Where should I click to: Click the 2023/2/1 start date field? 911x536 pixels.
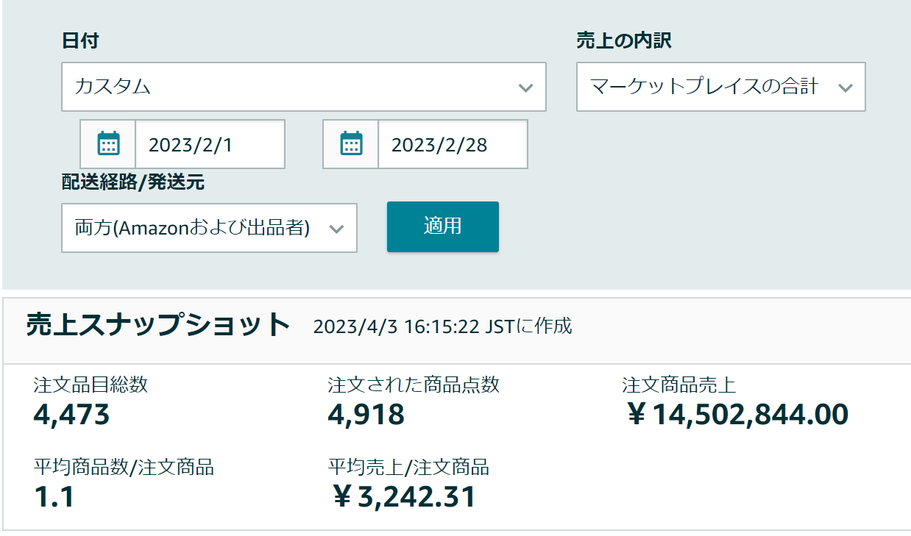pyautogui.click(x=210, y=144)
